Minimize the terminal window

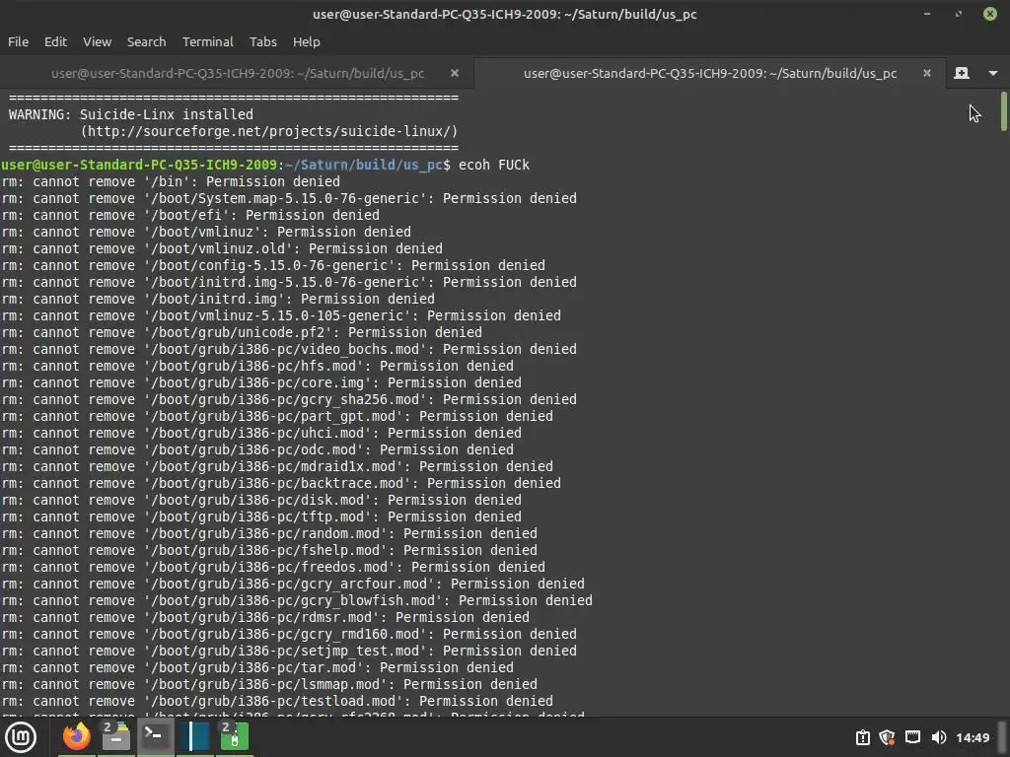(x=927, y=14)
